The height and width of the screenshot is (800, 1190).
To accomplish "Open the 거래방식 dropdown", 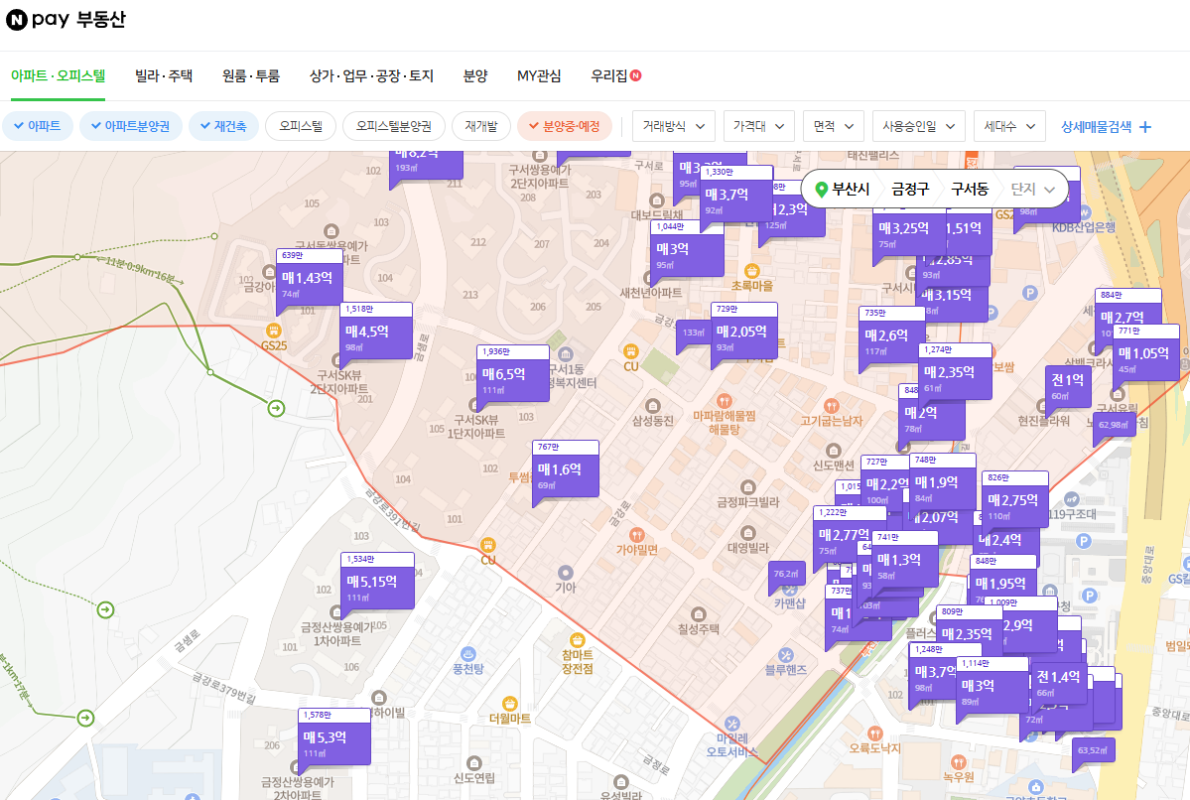I will [x=673, y=126].
